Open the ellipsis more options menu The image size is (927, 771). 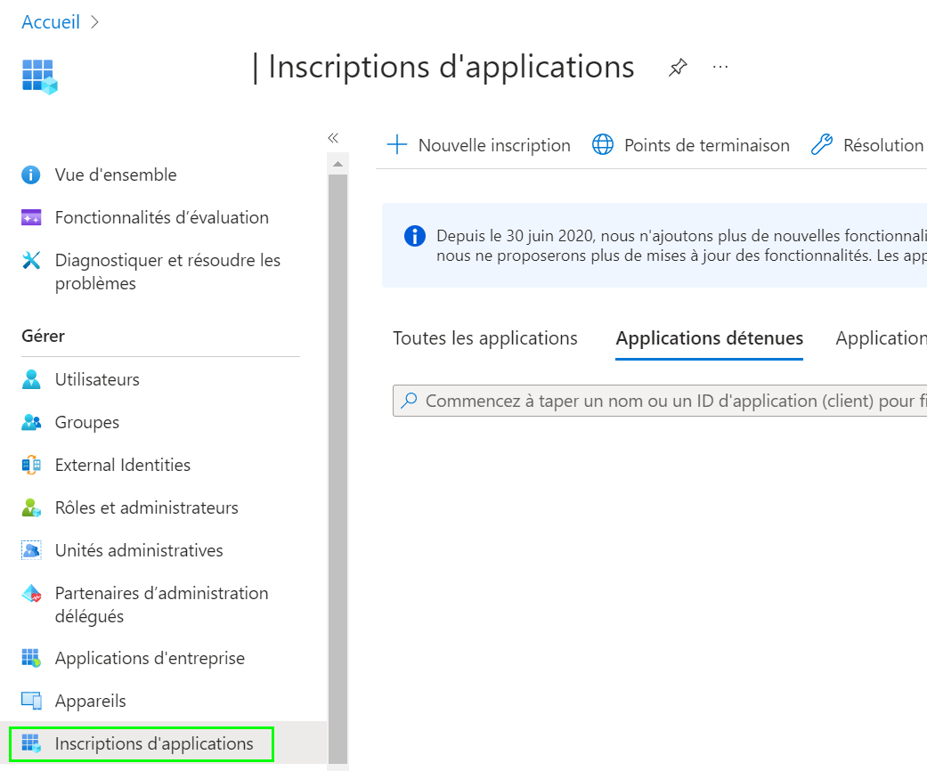click(x=720, y=68)
